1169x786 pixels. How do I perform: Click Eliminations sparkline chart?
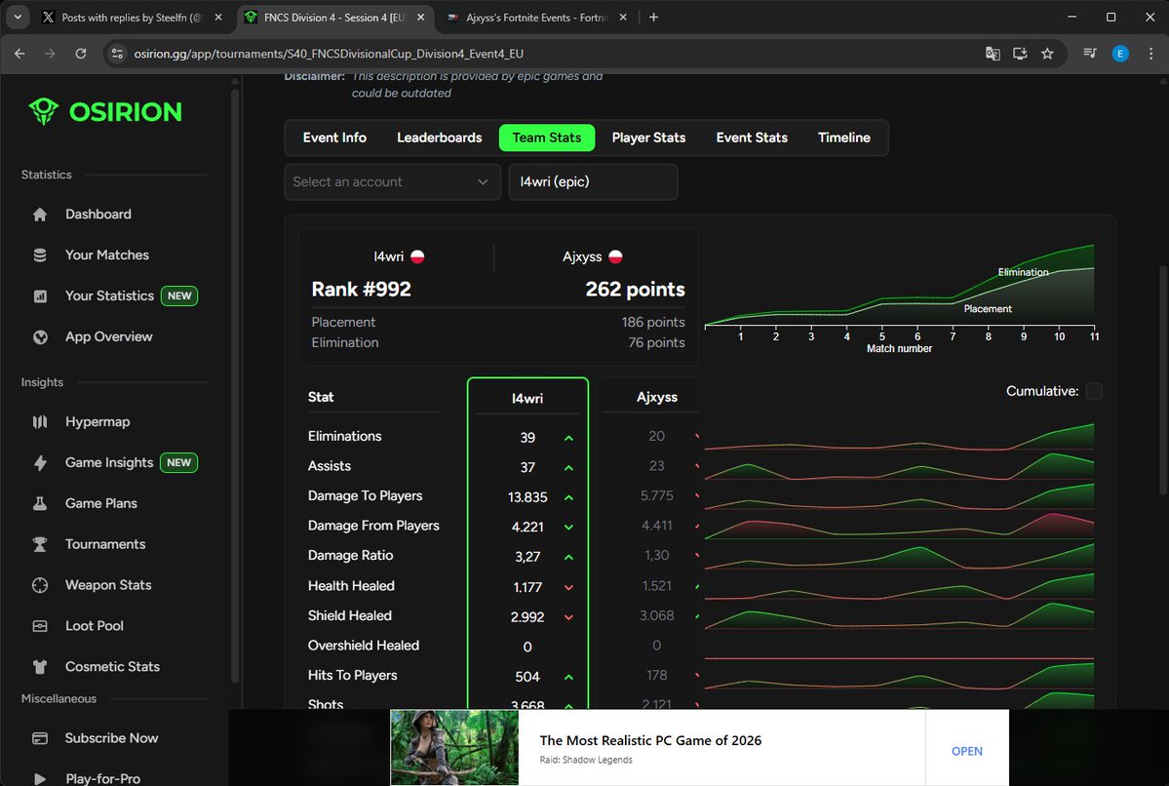pos(899,437)
